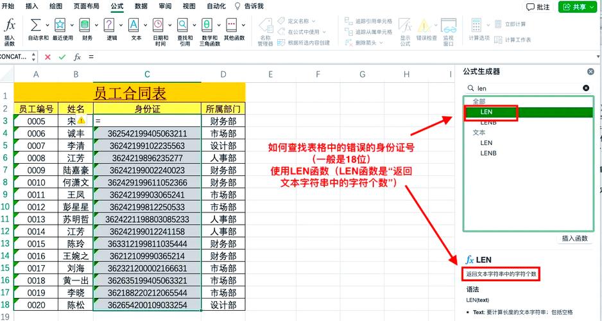
Task: Click the Insert Function (插入函数) panel button
Action: tap(575, 238)
